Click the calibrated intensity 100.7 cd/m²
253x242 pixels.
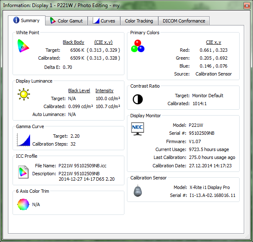click(108, 106)
